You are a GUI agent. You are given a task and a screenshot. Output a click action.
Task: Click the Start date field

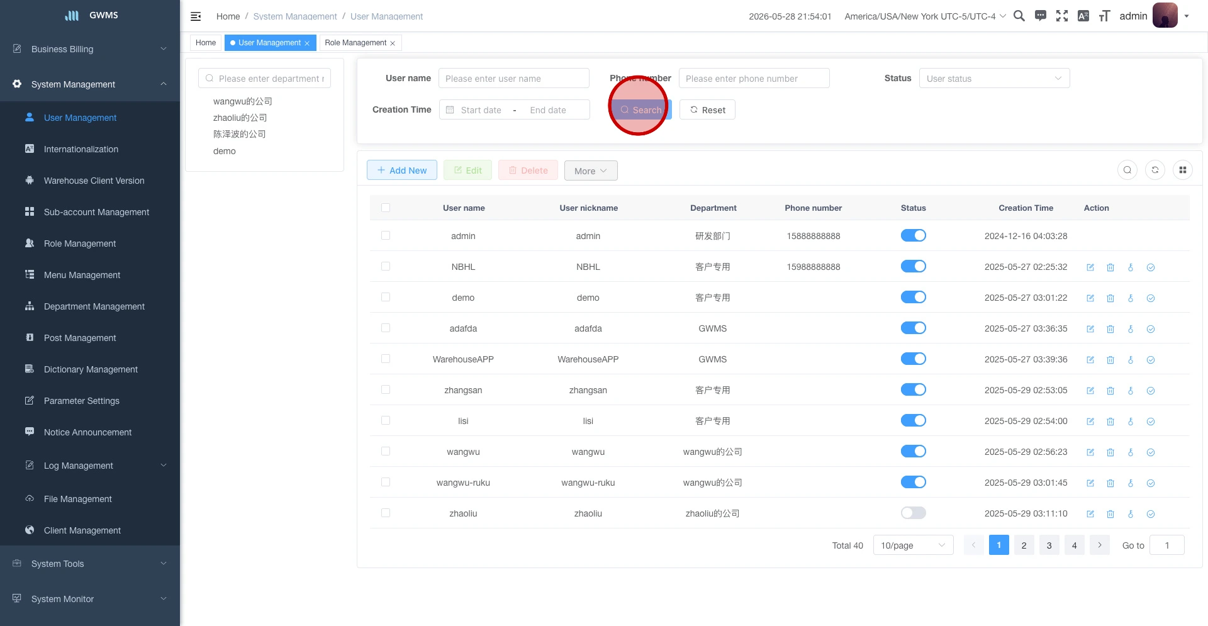[x=481, y=109]
